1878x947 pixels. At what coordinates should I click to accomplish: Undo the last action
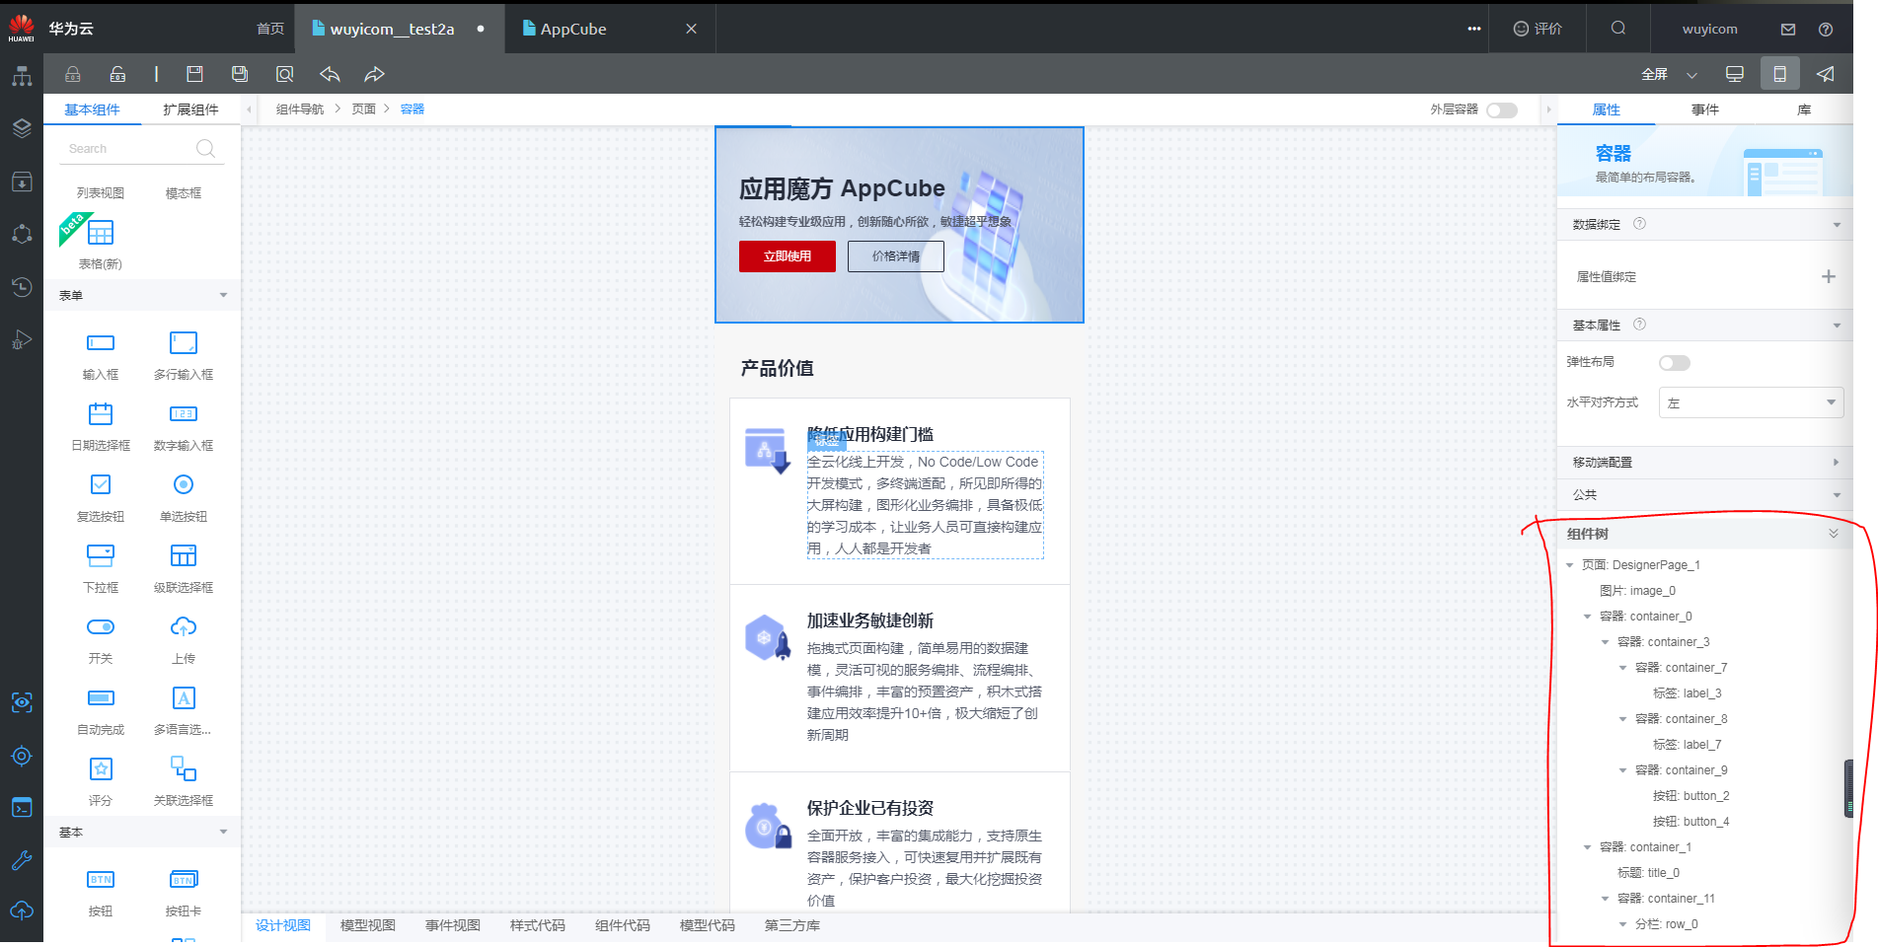[330, 74]
